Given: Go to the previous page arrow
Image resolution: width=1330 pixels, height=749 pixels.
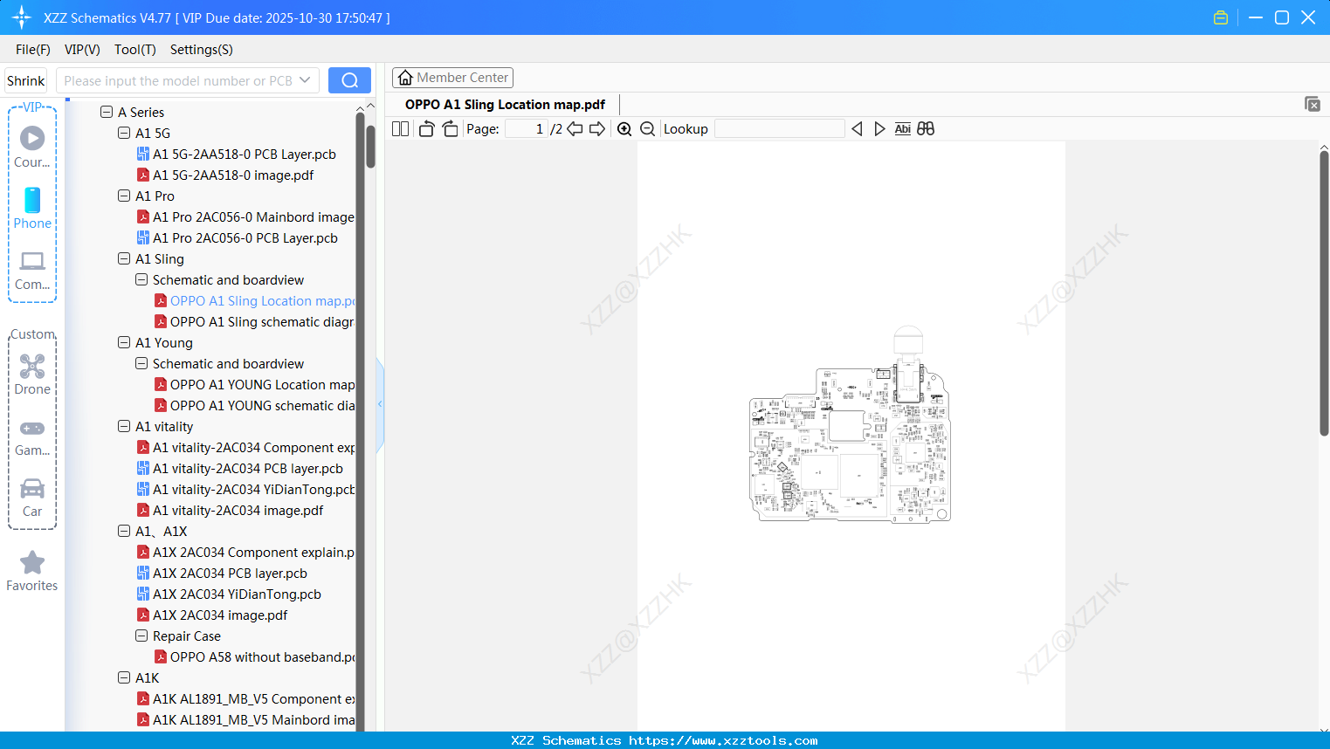Looking at the screenshot, I should [575, 129].
